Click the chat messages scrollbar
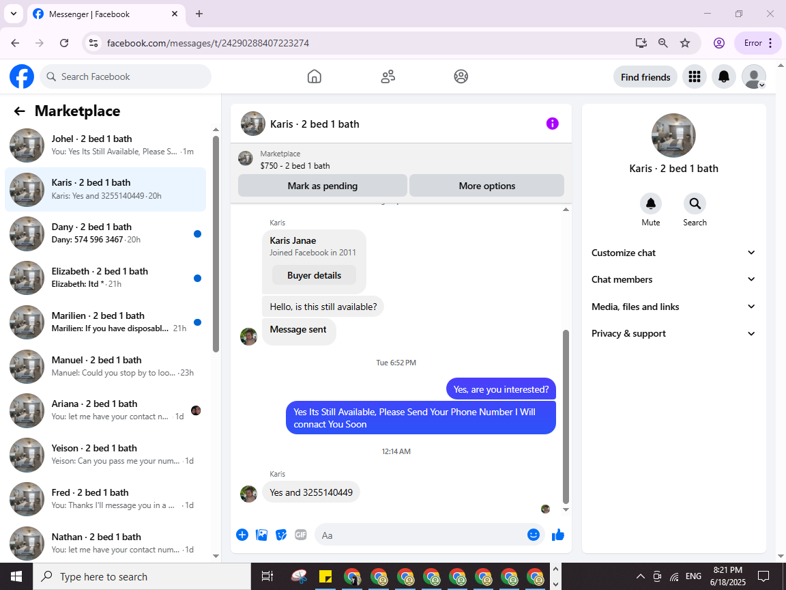Screen dimensions: 786x590 pos(566,417)
